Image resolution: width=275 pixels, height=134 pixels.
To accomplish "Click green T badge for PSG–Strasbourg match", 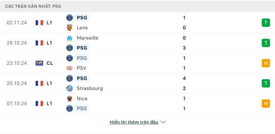I will (266, 83).
